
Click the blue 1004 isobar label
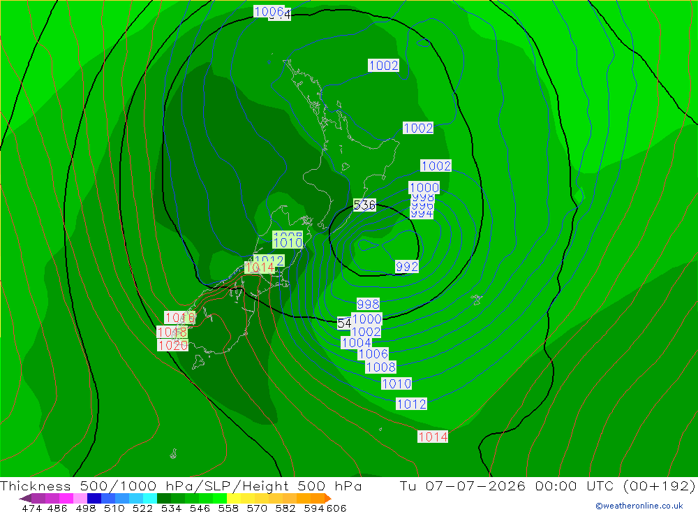[356, 343]
